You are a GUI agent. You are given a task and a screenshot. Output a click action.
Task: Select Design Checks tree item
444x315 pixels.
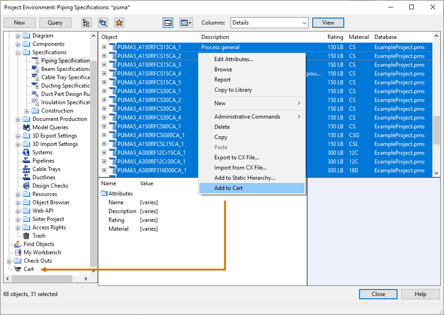coord(50,186)
